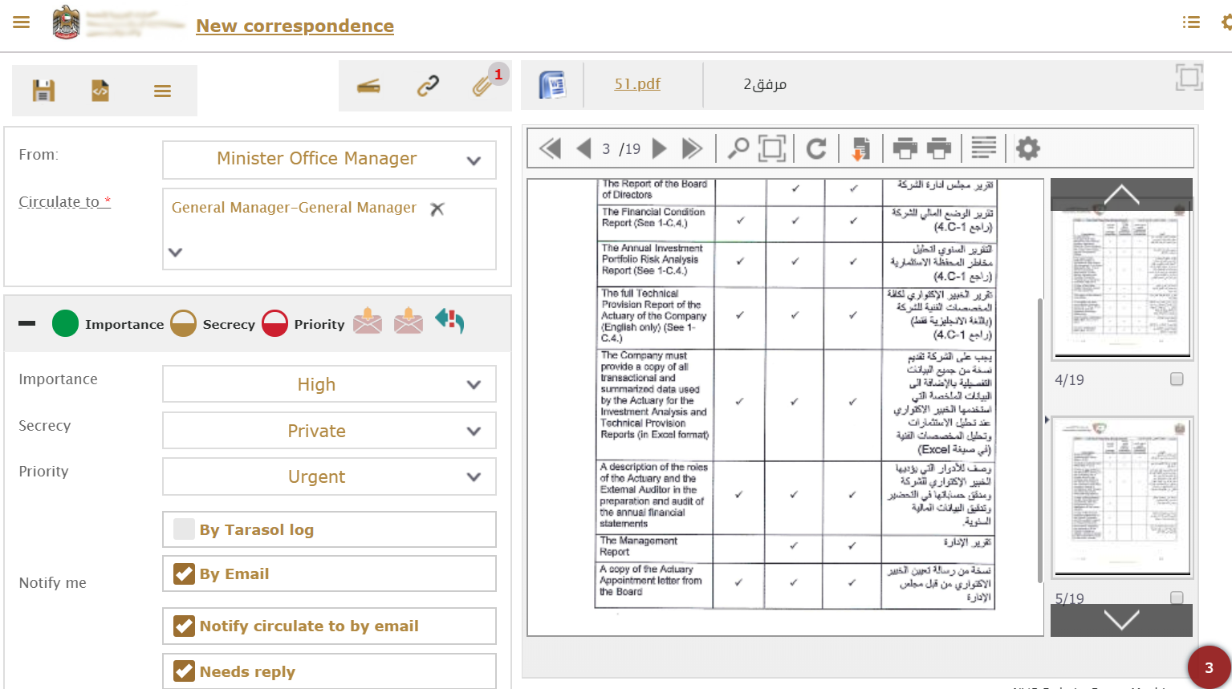
Task: Click the magnifier zoom icon in viewer
Action: (x=738, y=148)
